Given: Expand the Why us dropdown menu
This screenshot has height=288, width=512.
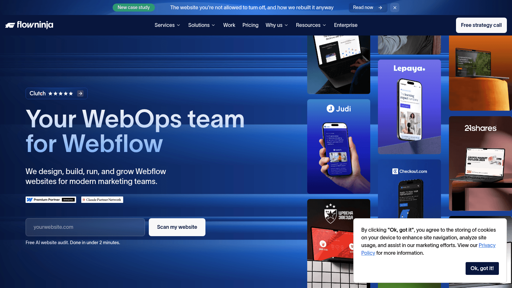Looking at the screenshot, I should (277, 25).
